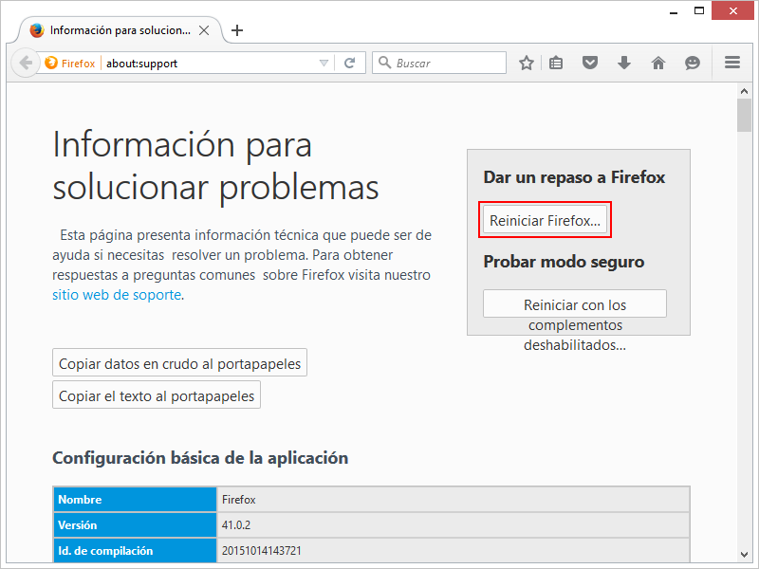Click the back navigation arrow

click(x=26, y=63)
